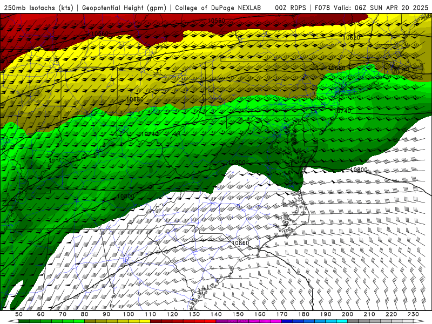Select the dark purple 140–145 kt swatch
432x324 pixels.
coord(221,321)
